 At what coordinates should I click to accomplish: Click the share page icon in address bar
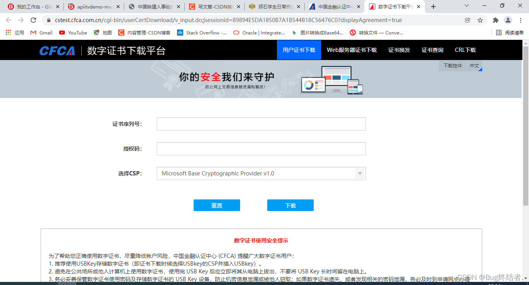468,20
